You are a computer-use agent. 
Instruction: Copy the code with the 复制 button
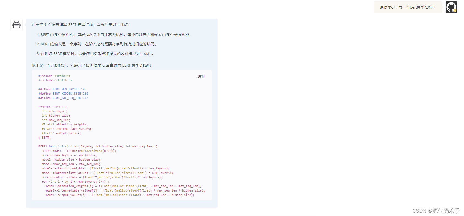point(201,76)
